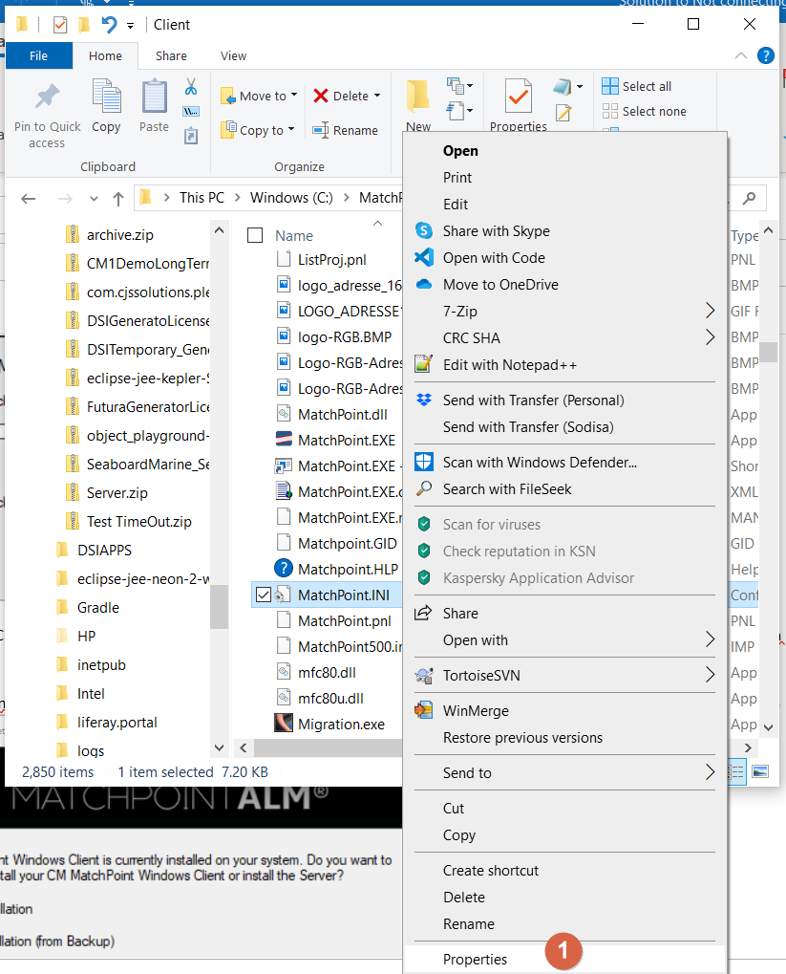This screenshot has width=786, height=974.
Task: Click the OneDrive cloud icon
Action: tap(424, 285)
